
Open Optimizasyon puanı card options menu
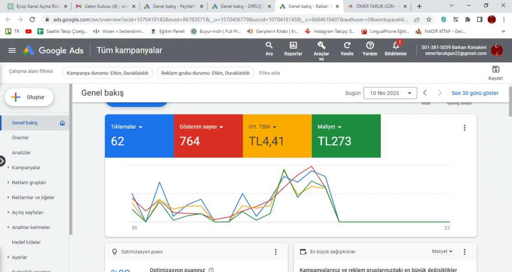[x=276, y=252]
